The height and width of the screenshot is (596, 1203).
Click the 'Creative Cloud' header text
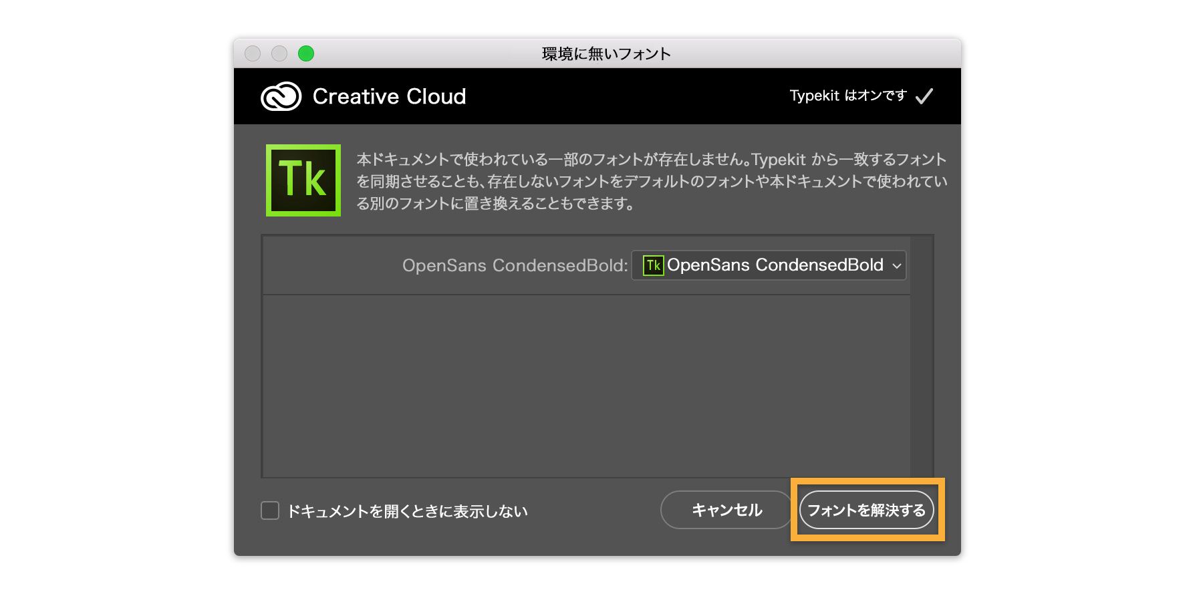point(389,97)
